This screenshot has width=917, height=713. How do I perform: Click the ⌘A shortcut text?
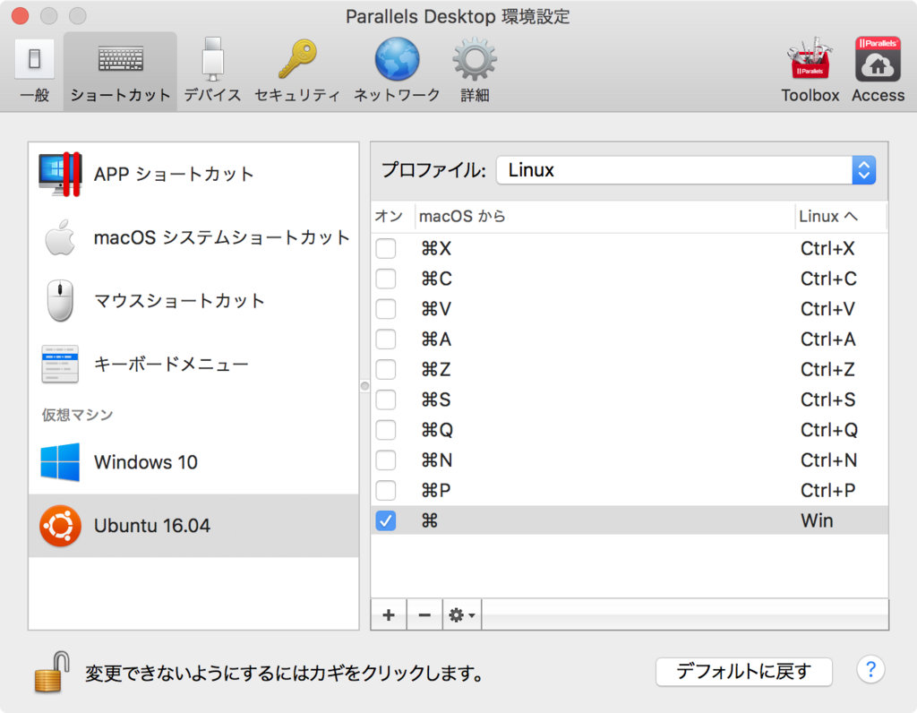(436, 339)
